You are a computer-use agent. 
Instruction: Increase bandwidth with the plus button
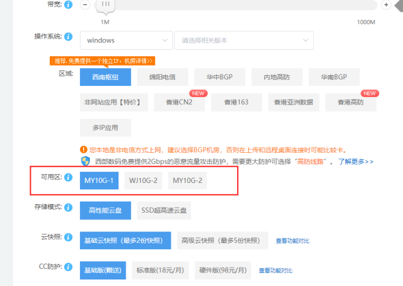(x=386, y=5)
